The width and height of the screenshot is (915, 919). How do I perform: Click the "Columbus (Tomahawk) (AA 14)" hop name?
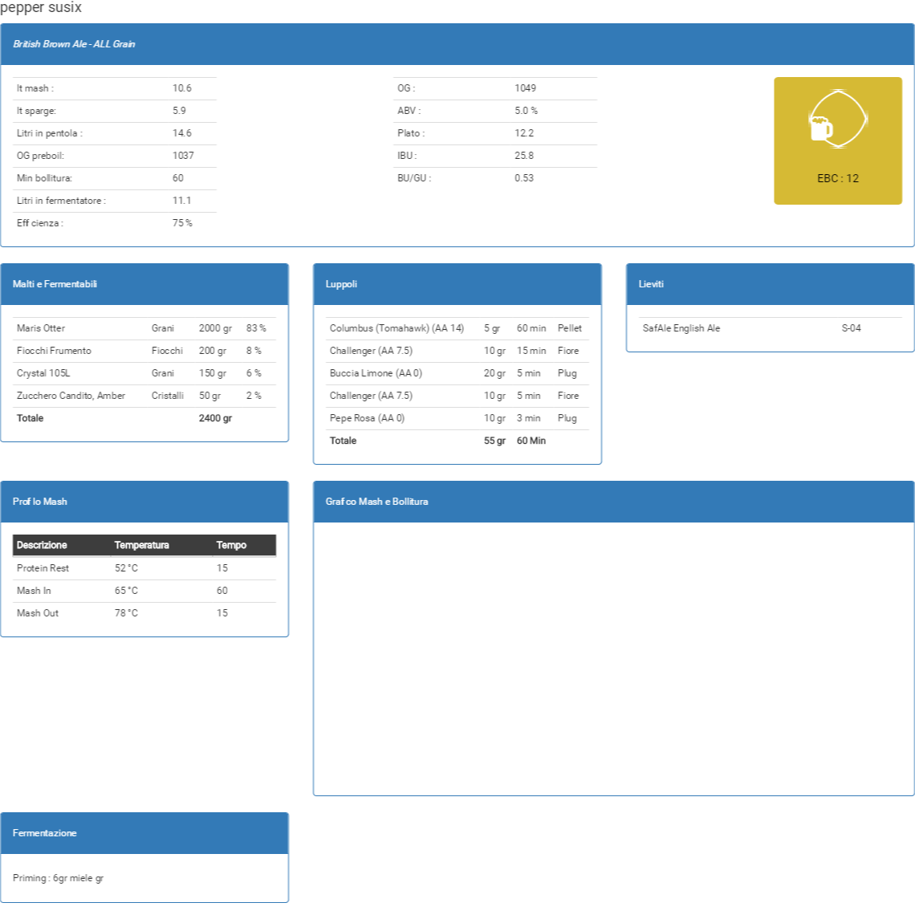(x=396, y=329)
